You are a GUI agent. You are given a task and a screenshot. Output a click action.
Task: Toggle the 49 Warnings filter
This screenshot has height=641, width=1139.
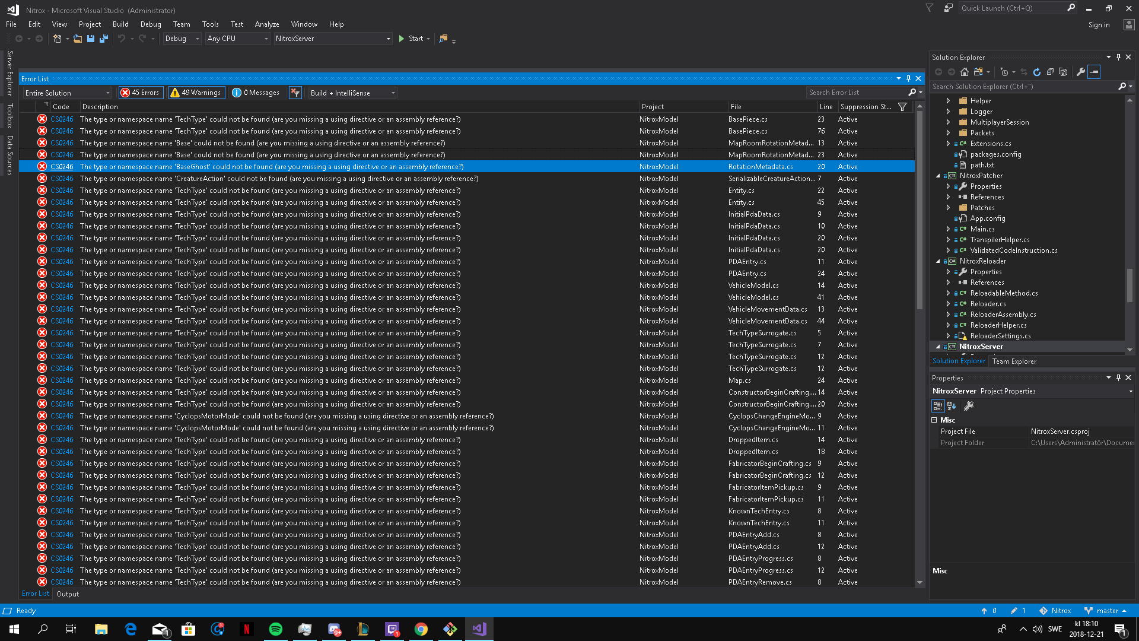(x=196, y=93)
